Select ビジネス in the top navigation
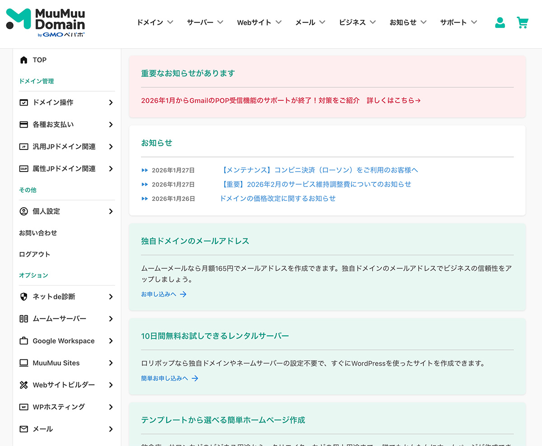Viewport: 542px width, 446px height. [357, 22]
